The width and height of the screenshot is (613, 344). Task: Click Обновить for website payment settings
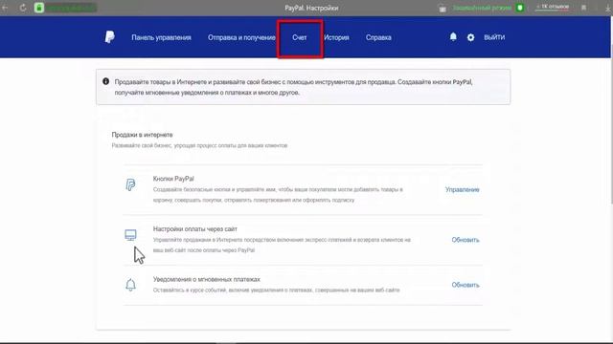pos(465,240)
